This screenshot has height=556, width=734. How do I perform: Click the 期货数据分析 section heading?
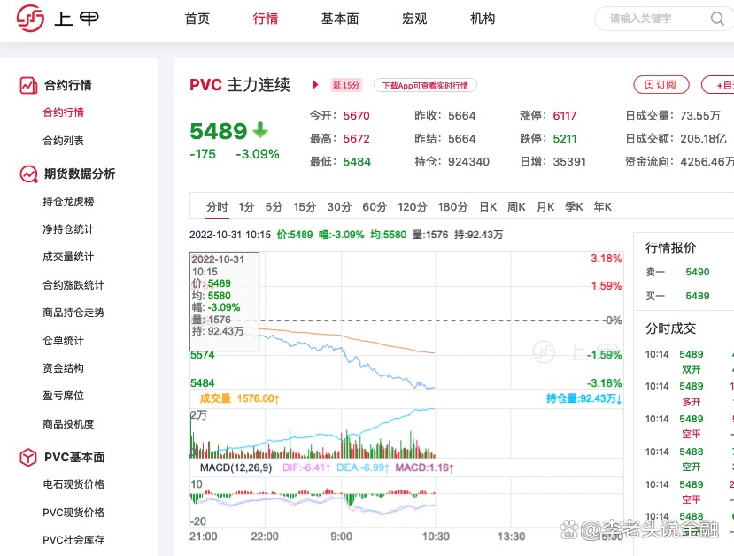(x=80, y=174)
